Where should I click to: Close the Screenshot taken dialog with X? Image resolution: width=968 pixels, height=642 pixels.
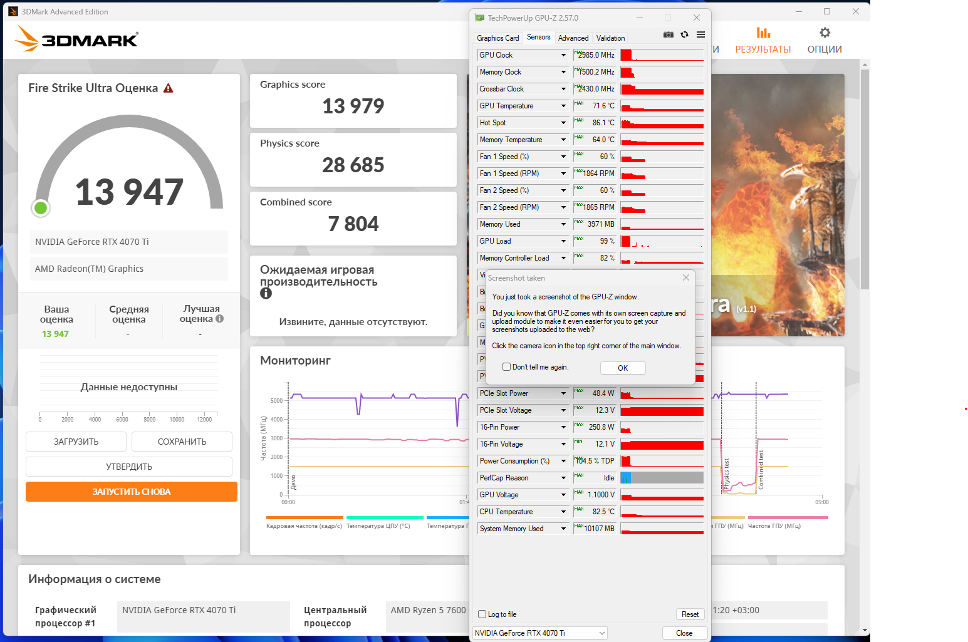pyautogui.click(x=686, y=277)
